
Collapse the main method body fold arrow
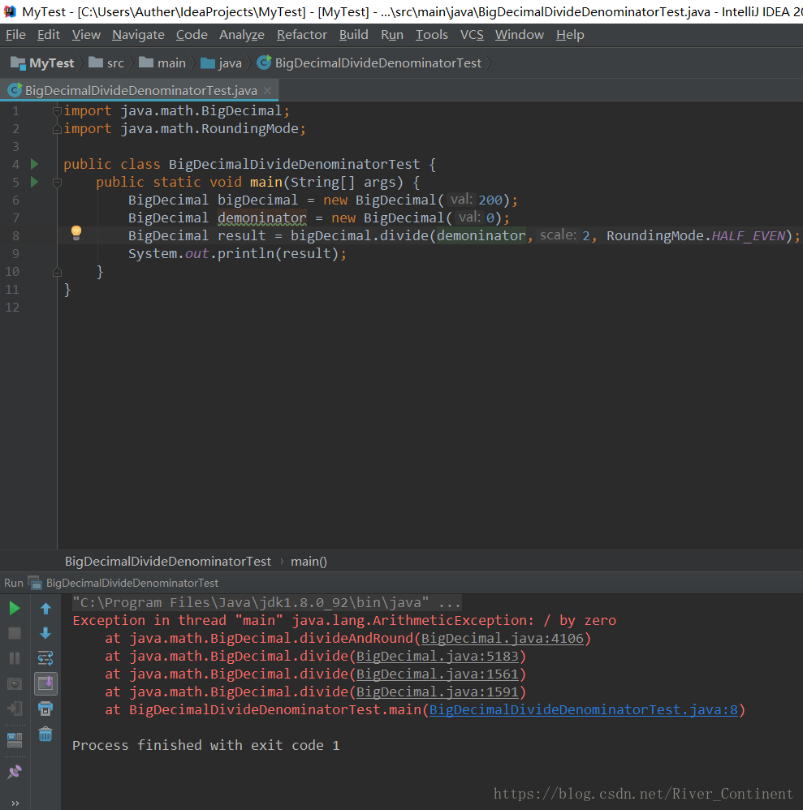click(x=56, y=181)
